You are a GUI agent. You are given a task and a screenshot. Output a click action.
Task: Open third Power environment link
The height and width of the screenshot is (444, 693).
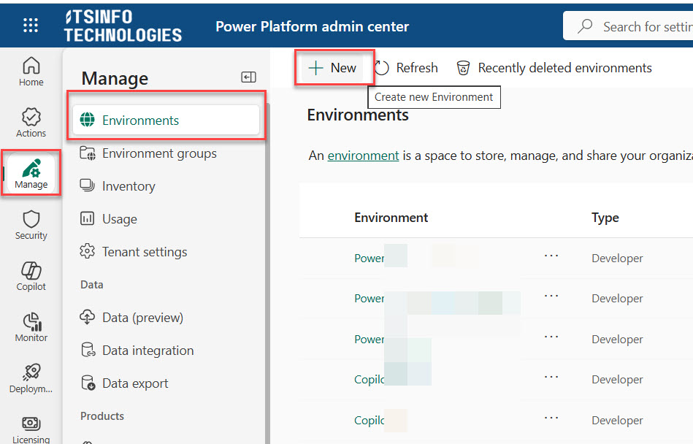(x=369, y=340)
